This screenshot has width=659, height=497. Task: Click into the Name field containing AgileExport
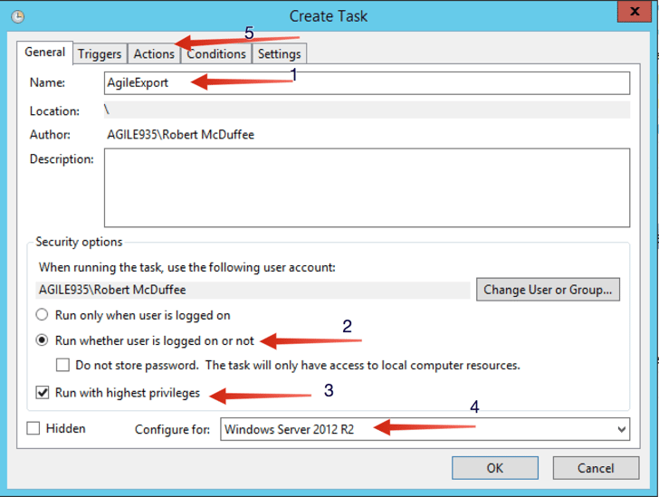pos(367,83)
